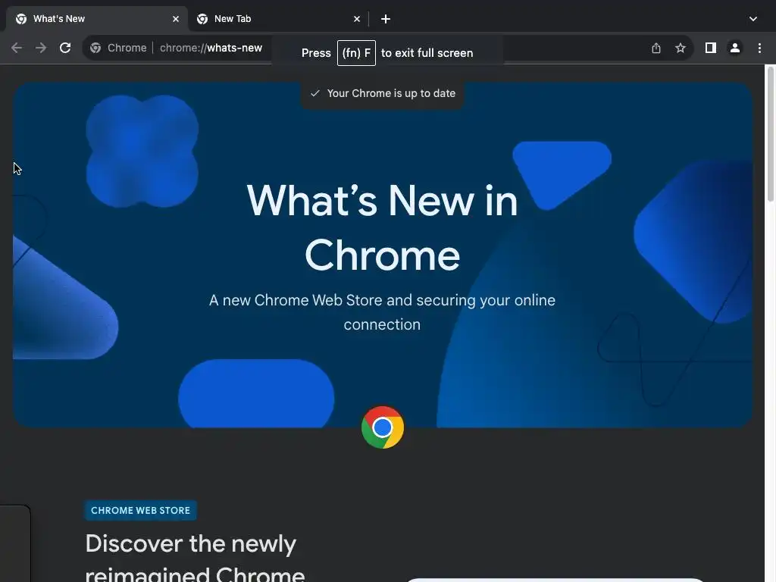776x582 pixels.
Task: Click 'Your Chrome is up to date' notice
Action: pyautogui.click(x=383, y=93)
